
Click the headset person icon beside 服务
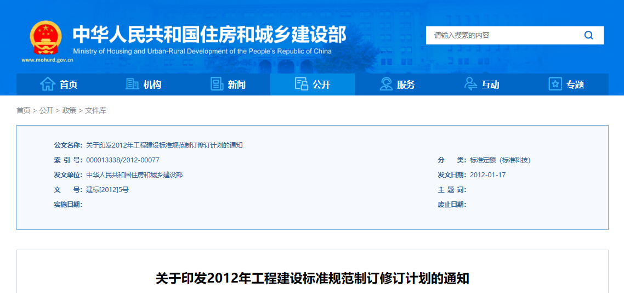click(x=386, y=84)
